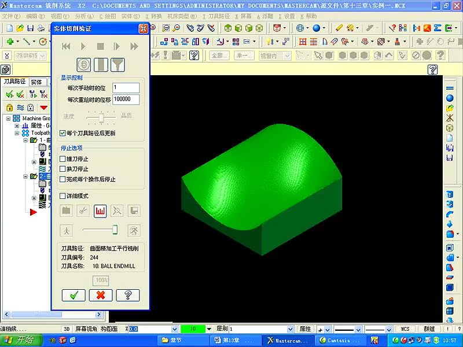Image resolution: width=463 pixels, height=347 pixels.
Task: Open the 分析 (Analyze) menu
Action: coord(84,16)
